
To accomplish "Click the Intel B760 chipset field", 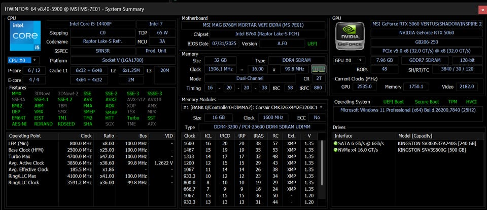I will click(x=267, y=34).
